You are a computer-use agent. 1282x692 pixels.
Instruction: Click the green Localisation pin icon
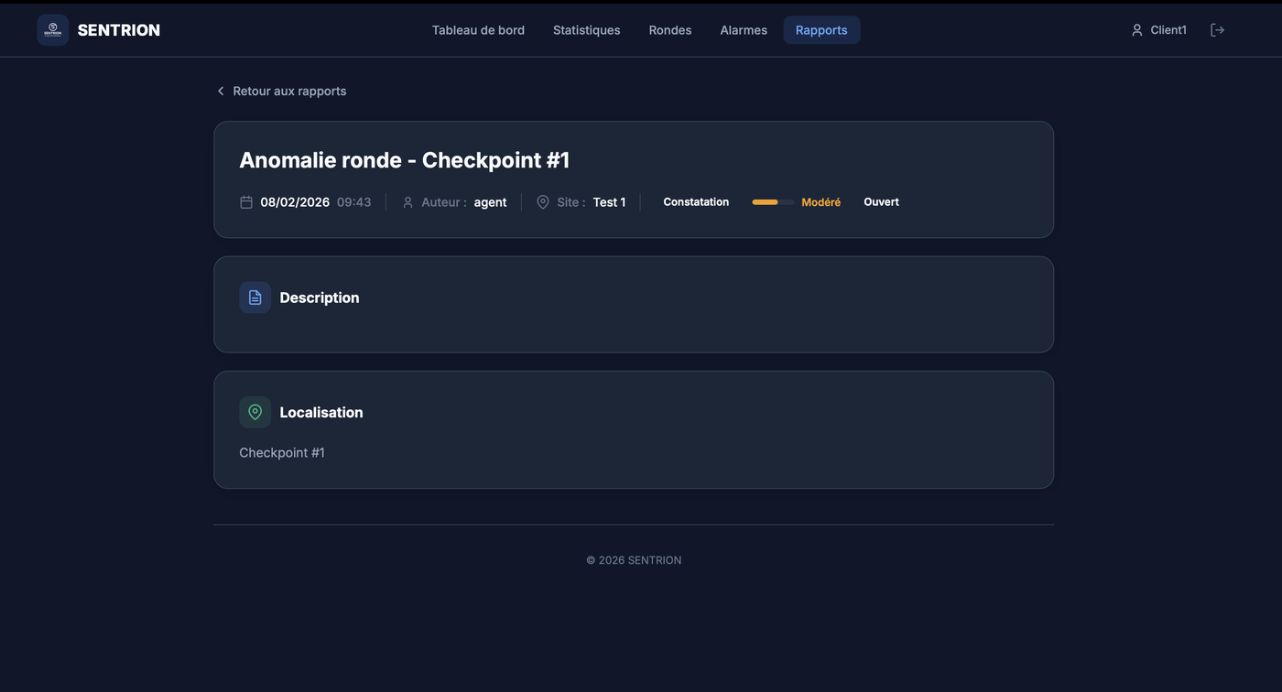pos(255,412)
